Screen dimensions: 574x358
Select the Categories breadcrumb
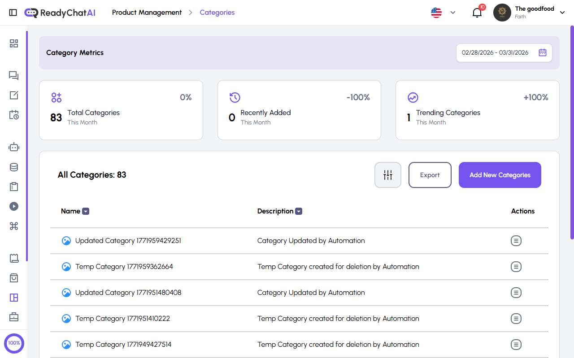tap(217, 13)
